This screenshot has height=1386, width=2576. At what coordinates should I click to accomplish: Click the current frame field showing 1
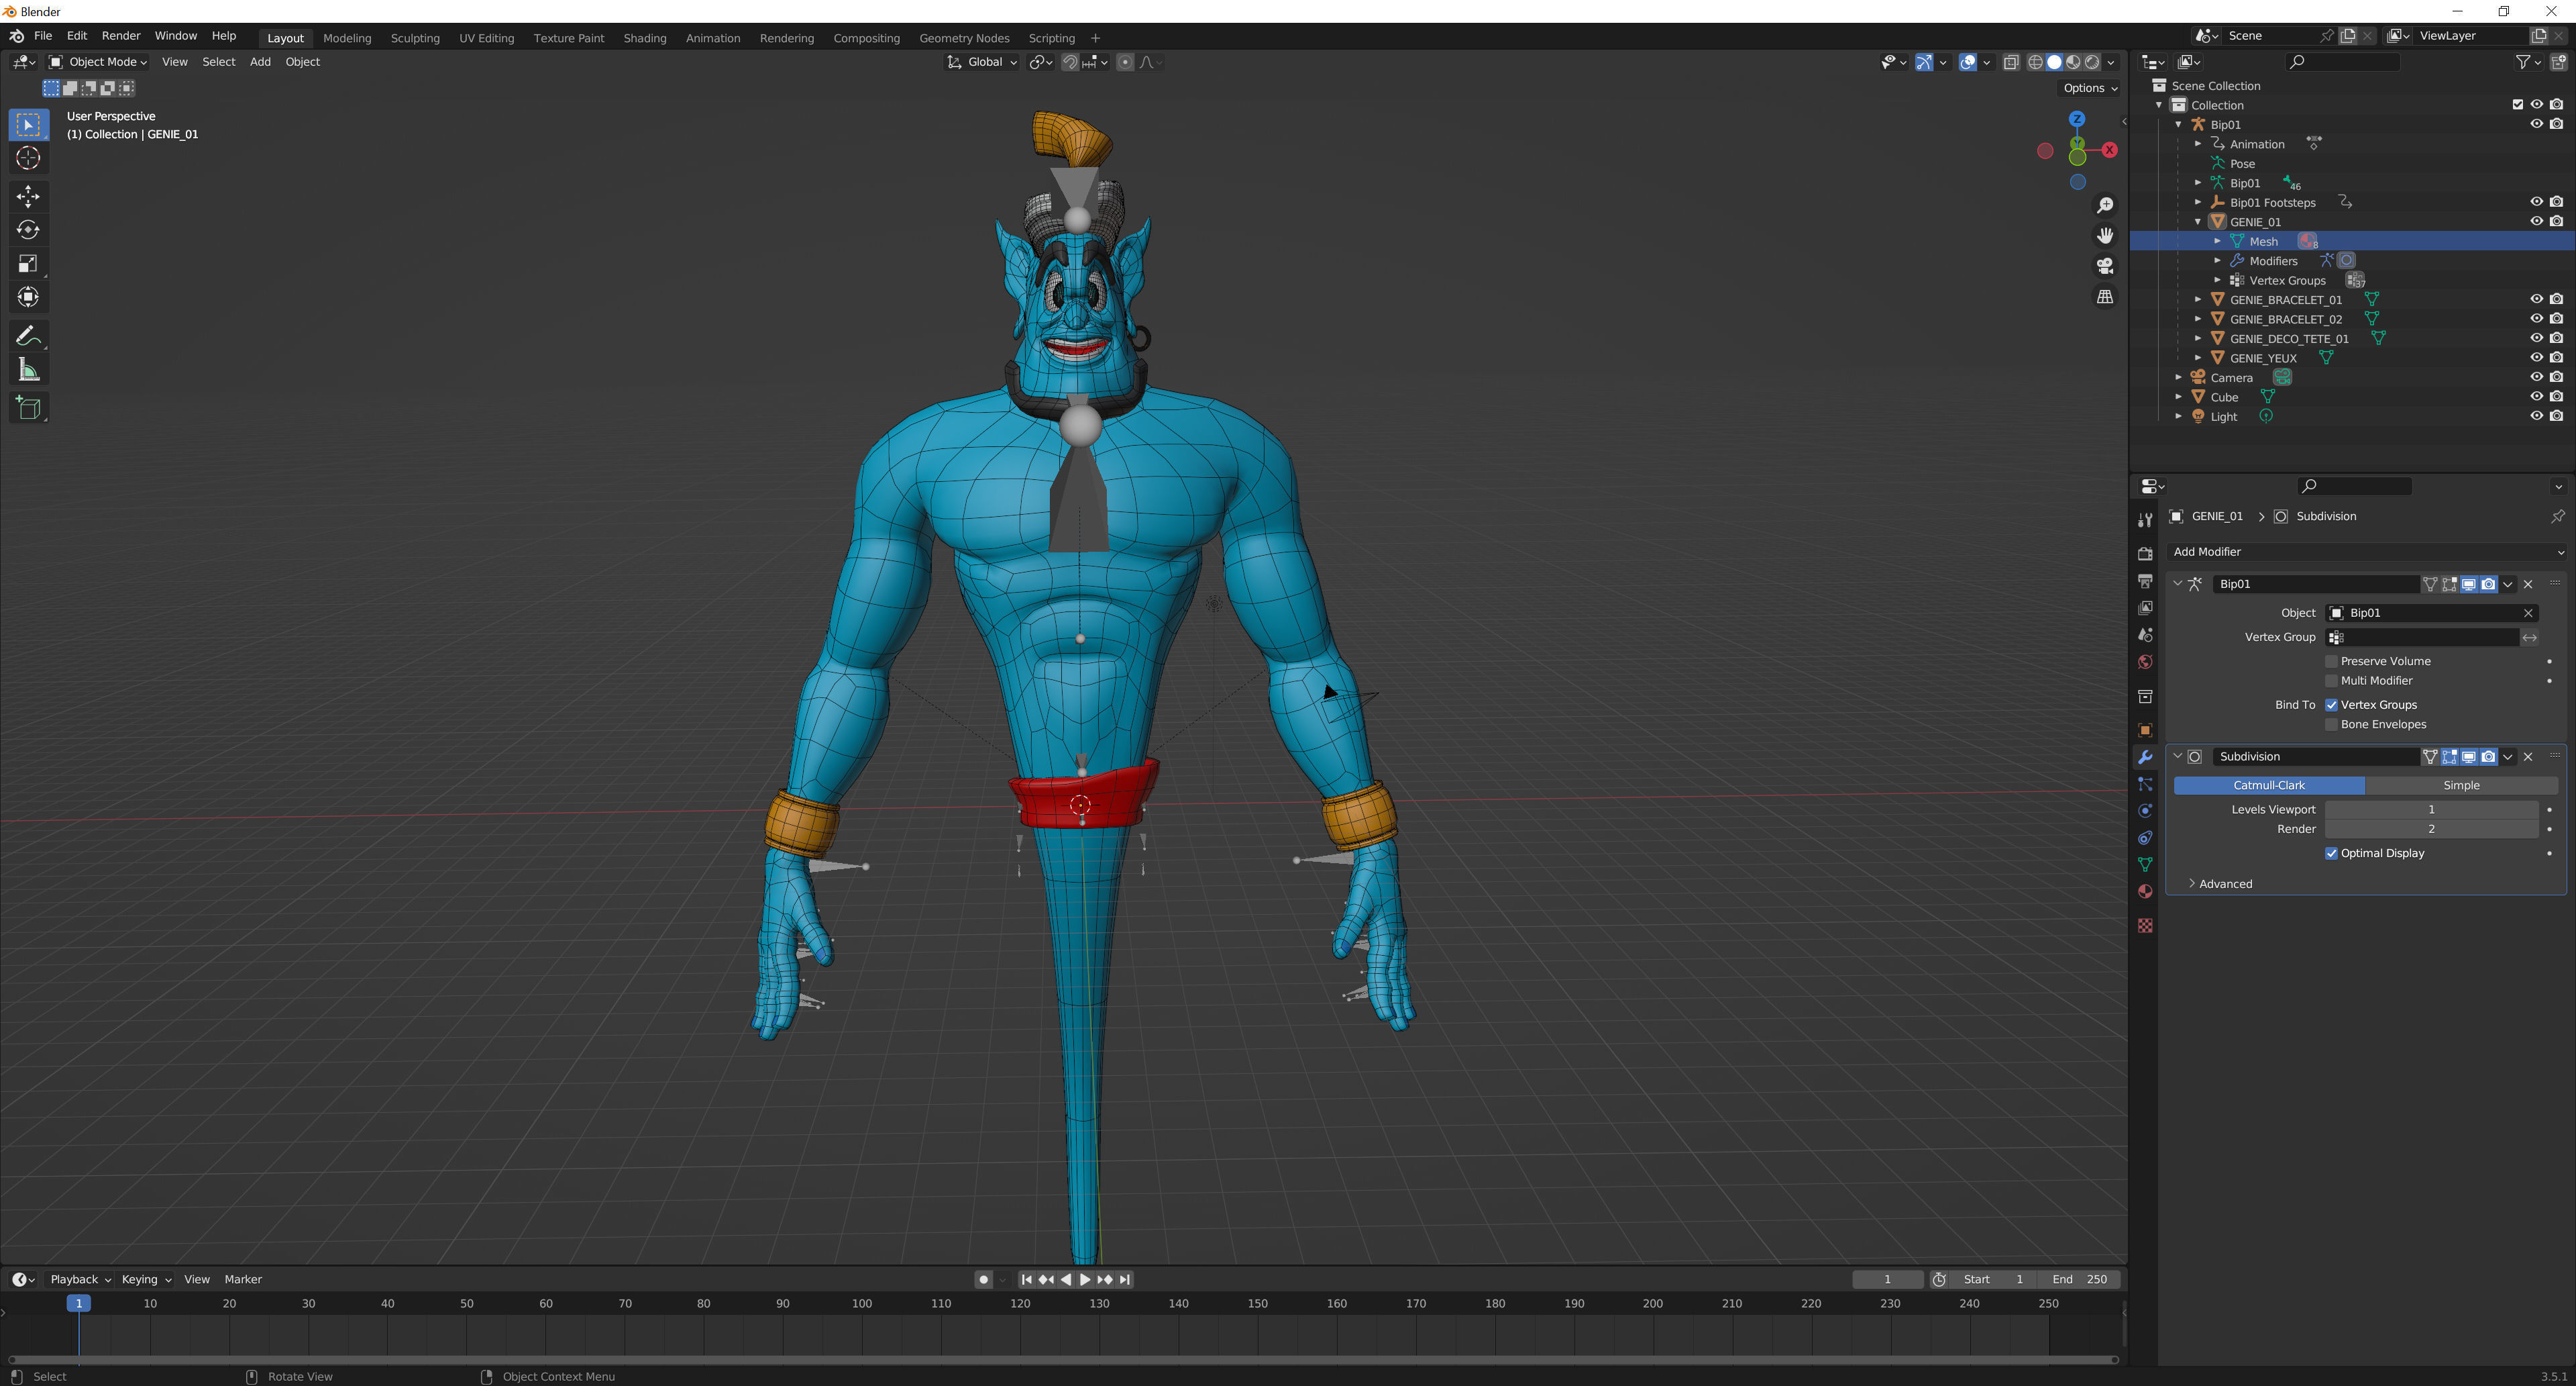[x=1887, y=1279]
